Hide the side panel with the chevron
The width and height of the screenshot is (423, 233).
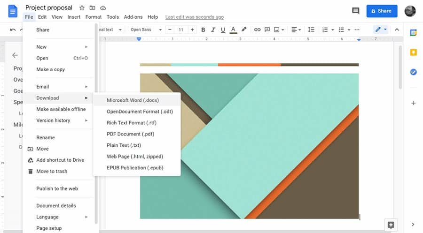pyautogui.click(x=413, y=225)
